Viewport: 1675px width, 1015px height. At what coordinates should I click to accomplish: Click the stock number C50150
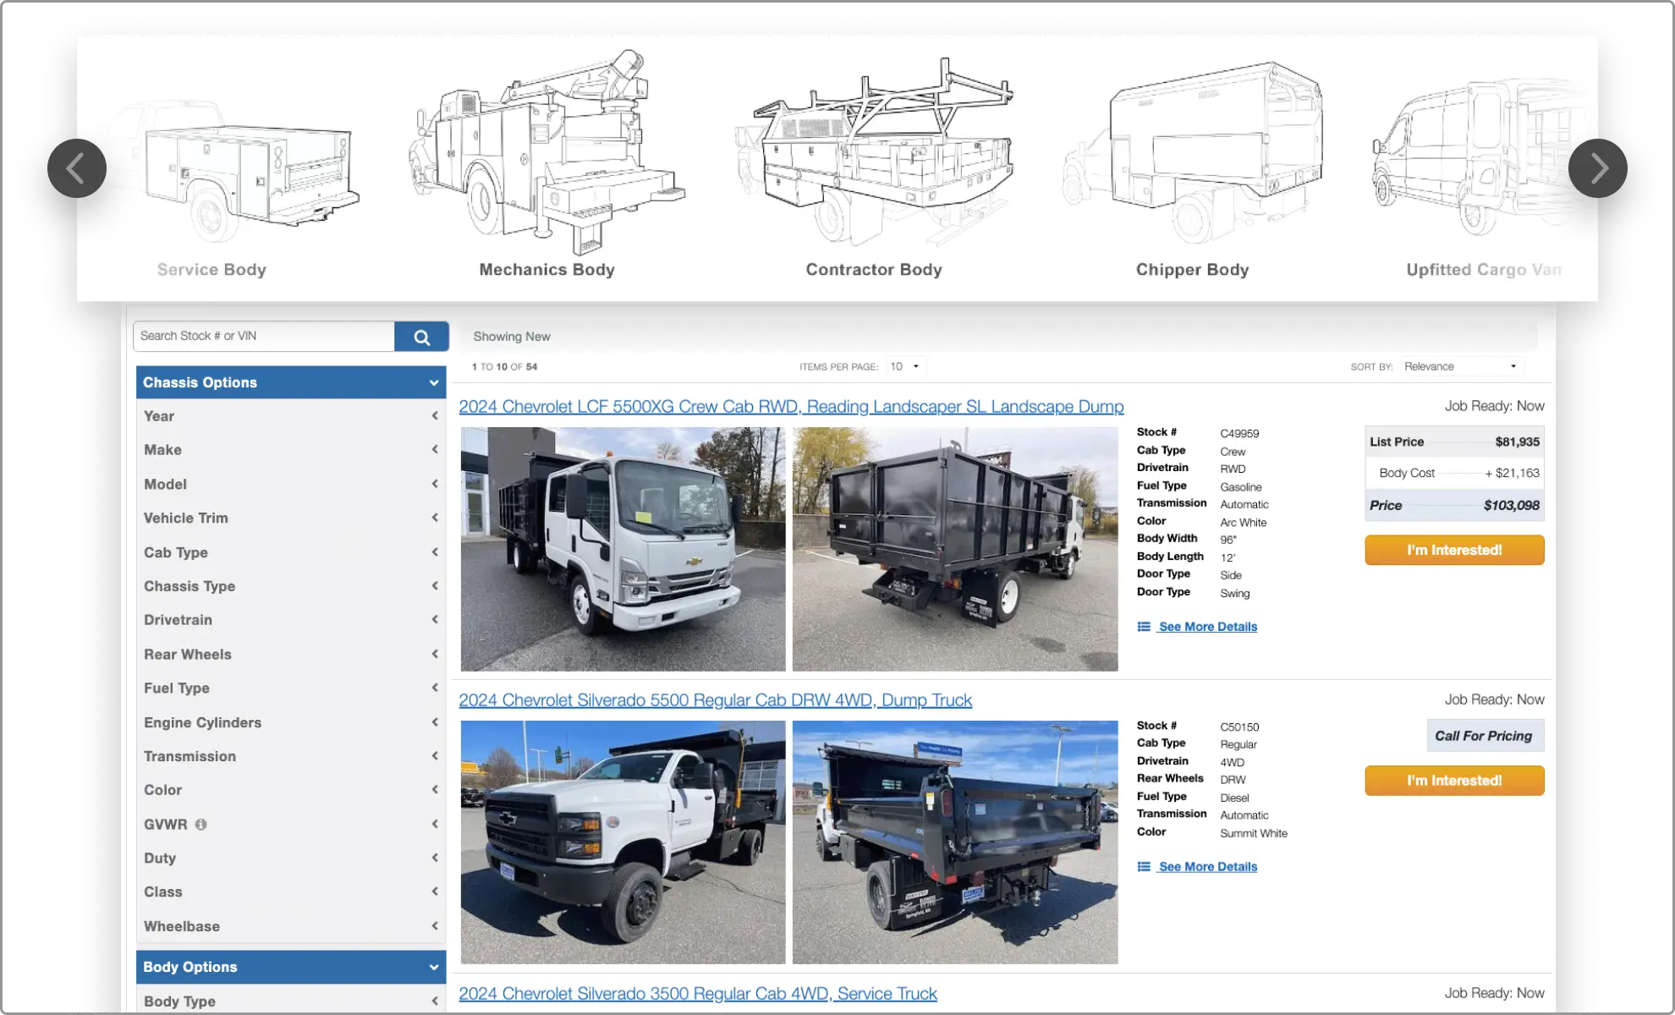(1239, 727)
